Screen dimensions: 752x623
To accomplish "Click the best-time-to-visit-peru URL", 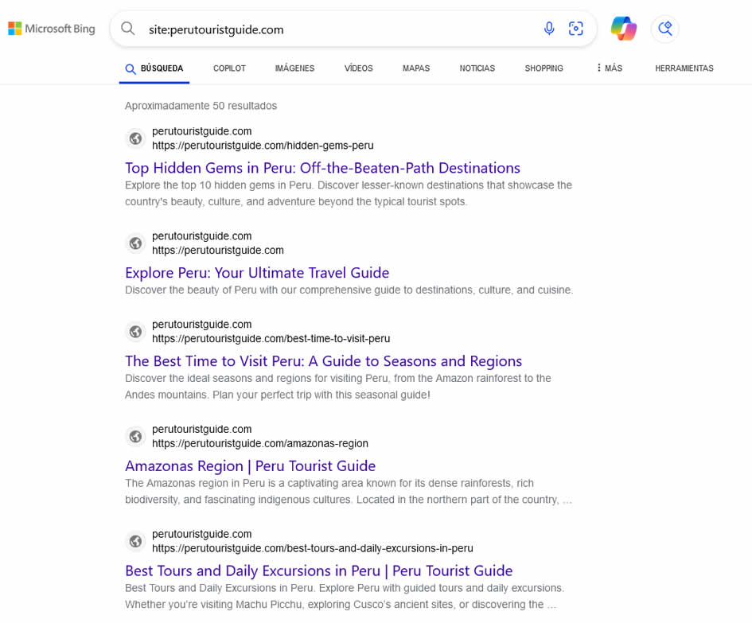I will pyautogui.click(x=271, y=339).
